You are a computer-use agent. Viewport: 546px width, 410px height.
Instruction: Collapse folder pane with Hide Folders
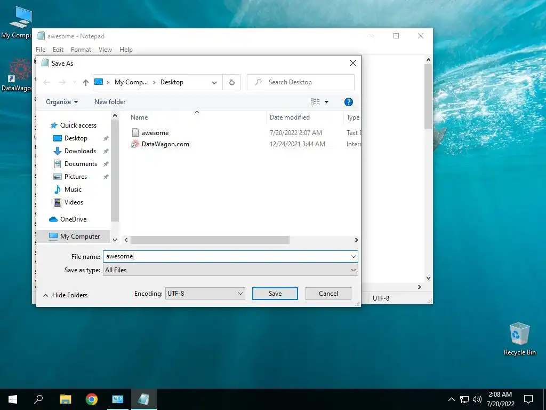tap(66, 295)
